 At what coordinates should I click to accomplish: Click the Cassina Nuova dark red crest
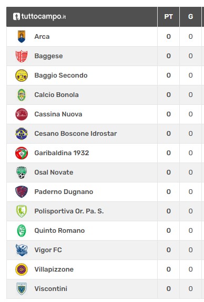point(22,114)
